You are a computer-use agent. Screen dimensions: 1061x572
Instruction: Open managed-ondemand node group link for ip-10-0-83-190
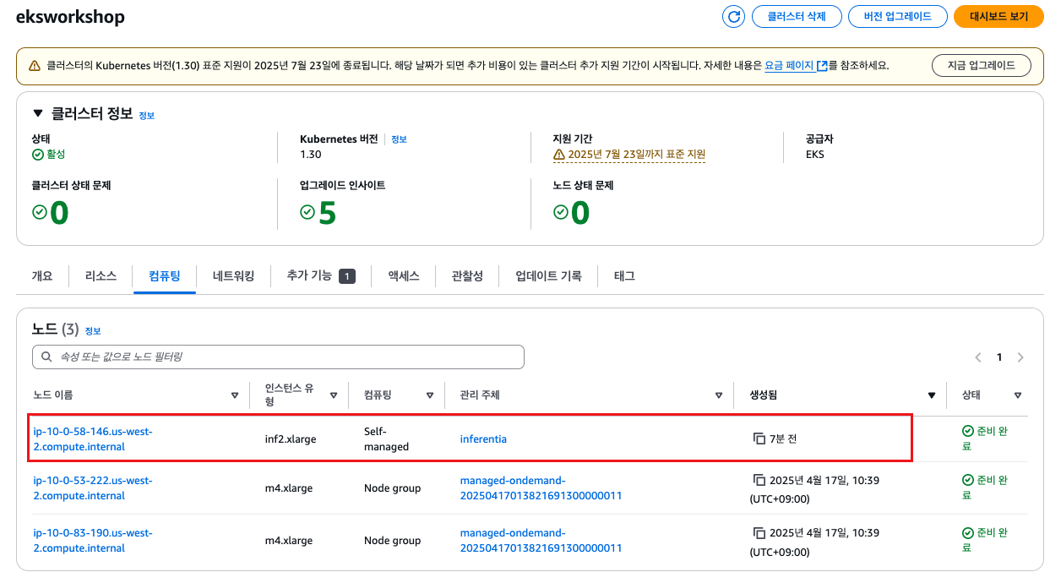[541, 540]
